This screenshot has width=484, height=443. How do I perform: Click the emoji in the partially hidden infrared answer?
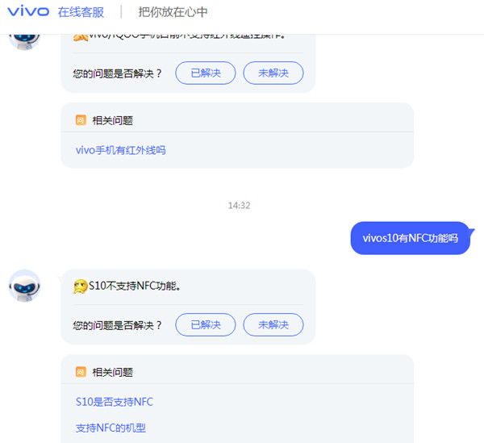click(81, 37)
